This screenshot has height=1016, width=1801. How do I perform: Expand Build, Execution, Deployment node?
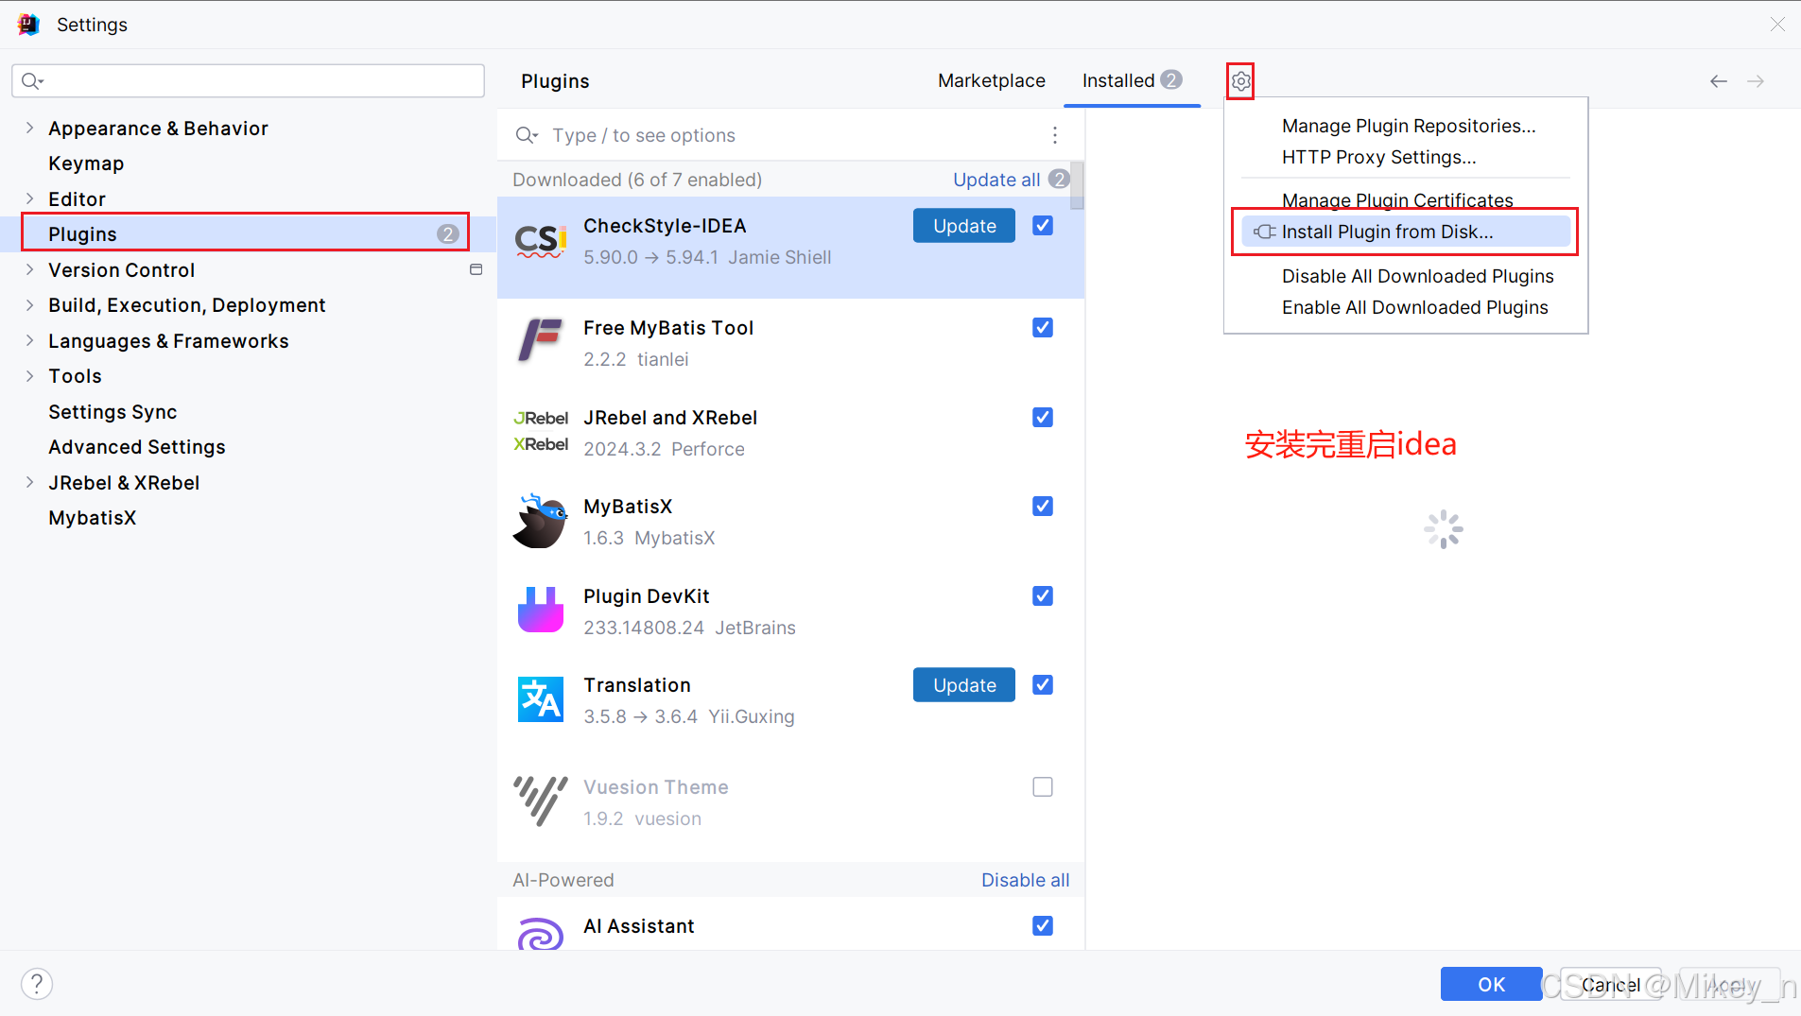click(29, 304)
